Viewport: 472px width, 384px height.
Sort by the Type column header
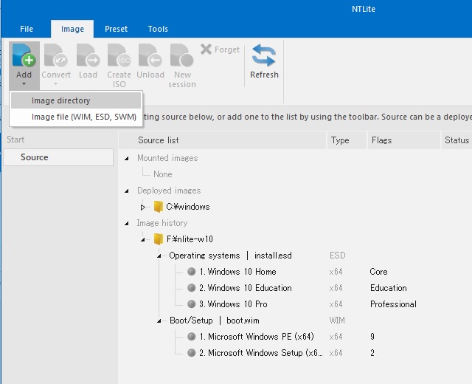click(x=347, y=140)
